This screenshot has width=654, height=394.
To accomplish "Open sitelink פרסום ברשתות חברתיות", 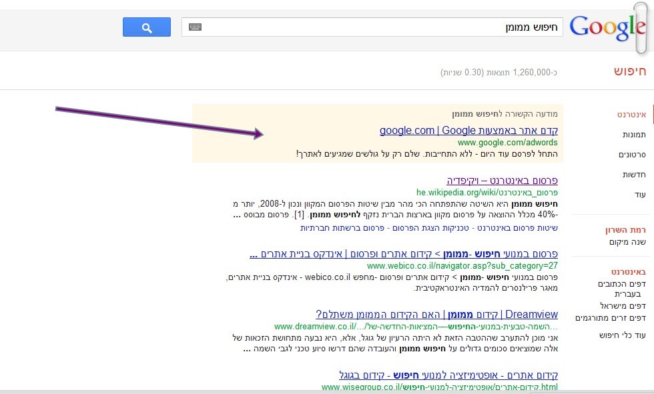I will (x=342, y=228).
